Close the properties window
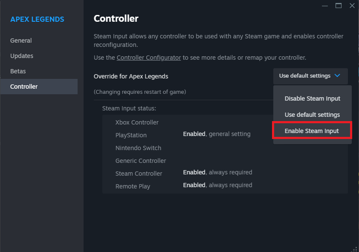This screenshot has height=252, width=359. [352, 6]
